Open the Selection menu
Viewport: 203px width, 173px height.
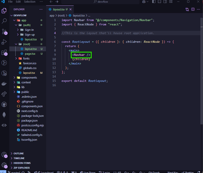(30, 2)
